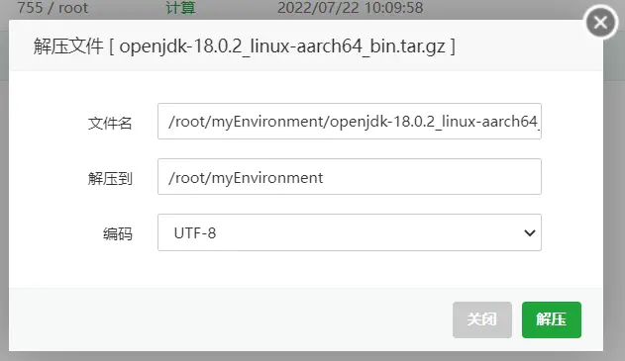Focus the 文件名 path input field
The width and height of the screenshot is (625, 361).
[x=350, y=122]
